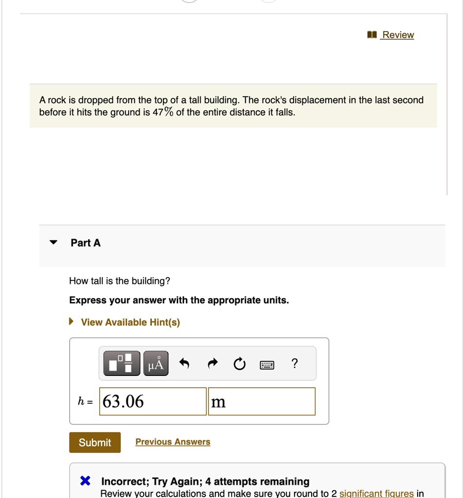
Task: Click the blue incorrect X mark
Action: pyautogui.click(x=85, y=480)
